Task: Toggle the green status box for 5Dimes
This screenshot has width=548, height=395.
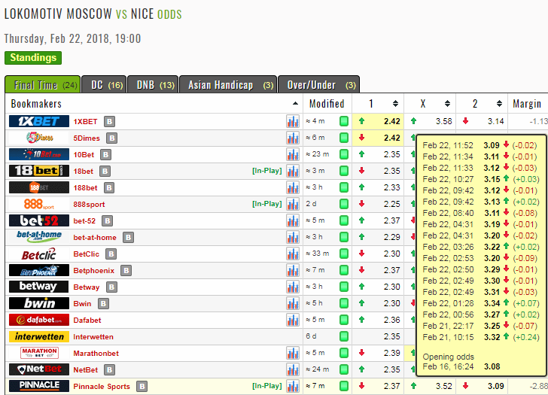Action: coord(344,138)
